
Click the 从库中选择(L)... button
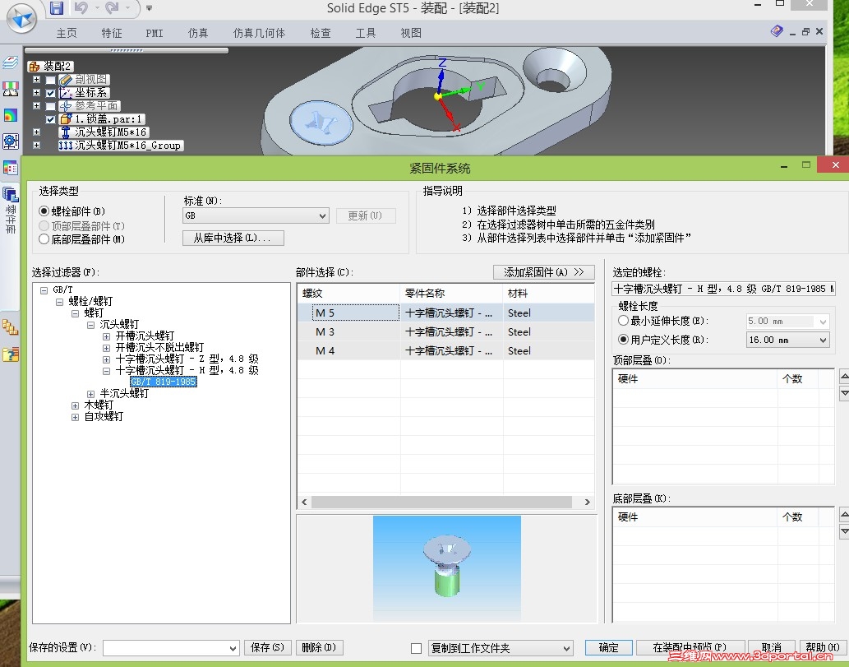click(233, 238)
